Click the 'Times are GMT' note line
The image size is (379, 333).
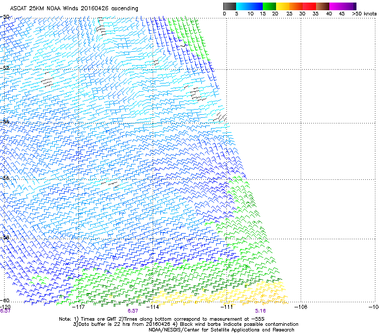162,319
